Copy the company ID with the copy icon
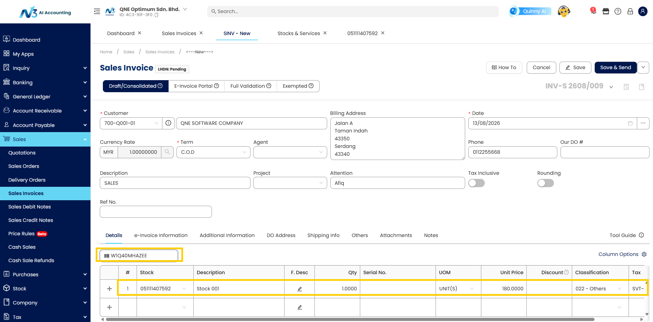The height and width of the screenshot is (322, 653). tap(157, 15)
